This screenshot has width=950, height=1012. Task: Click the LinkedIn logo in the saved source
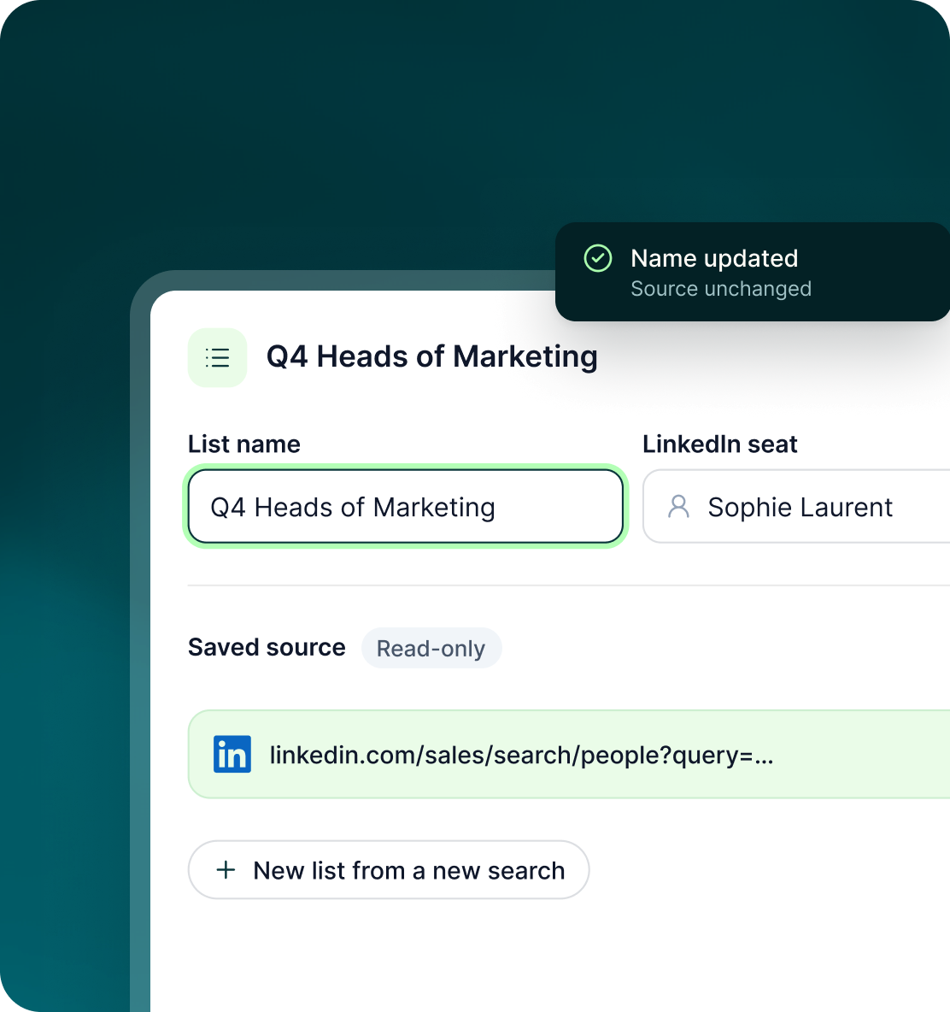click(x=232, y=754)
